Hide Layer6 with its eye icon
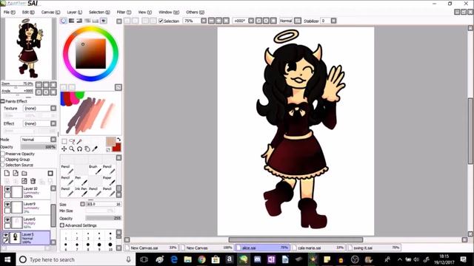Image resolution: width=474 pixels, height=266 pixels. pos(7,220)
